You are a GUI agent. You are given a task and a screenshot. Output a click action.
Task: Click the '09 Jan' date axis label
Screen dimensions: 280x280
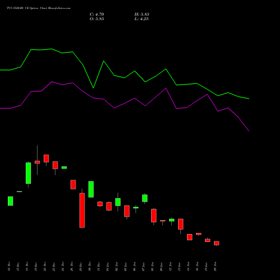(x=161, y=267)
